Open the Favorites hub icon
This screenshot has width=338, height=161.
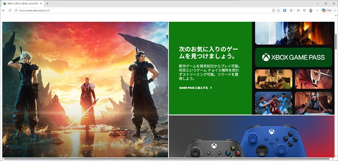(298, 10)
